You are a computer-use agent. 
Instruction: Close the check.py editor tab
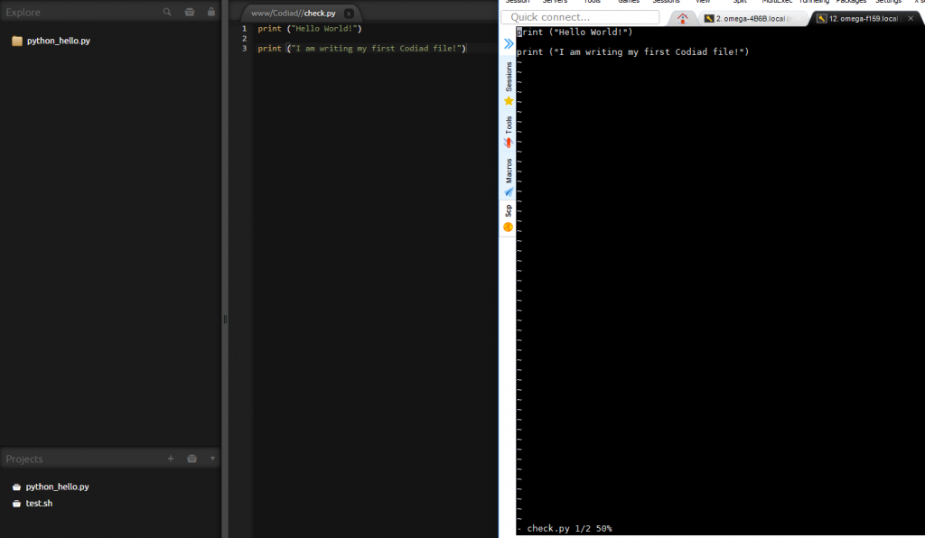[x=350, y=14]
